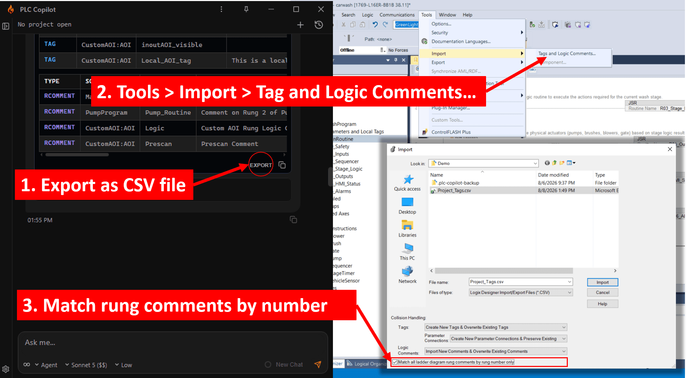Open This PC location in Import dialog
687x378 pixels.
tap(407, 252)
